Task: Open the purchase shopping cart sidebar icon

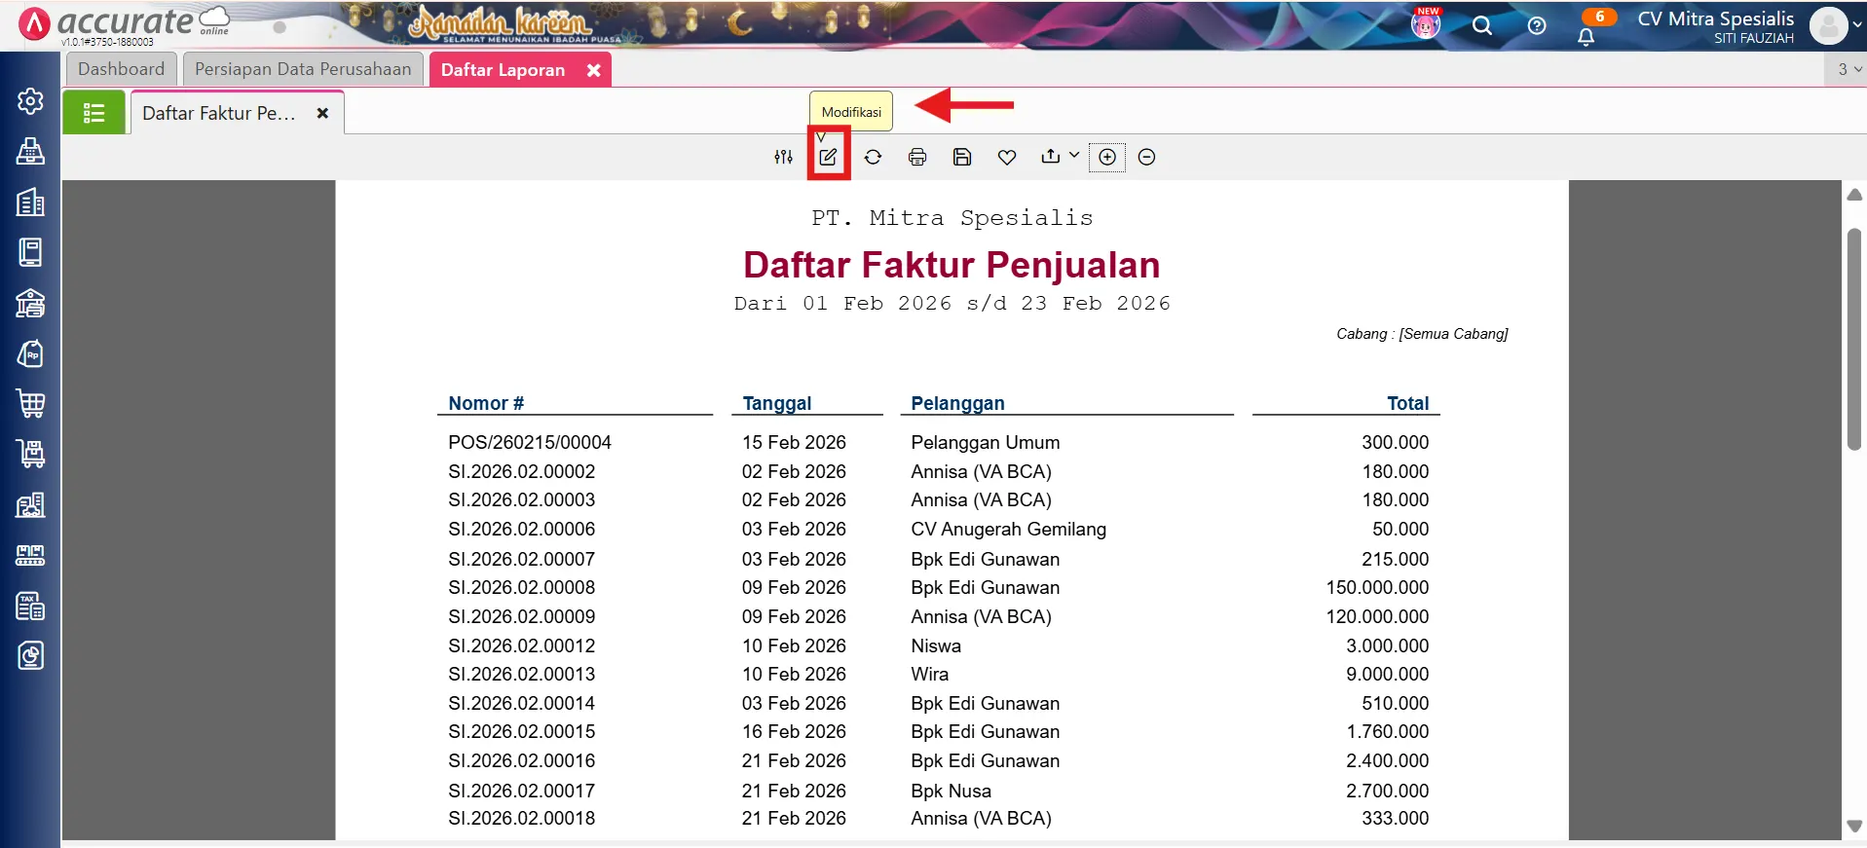Action: 30,403
